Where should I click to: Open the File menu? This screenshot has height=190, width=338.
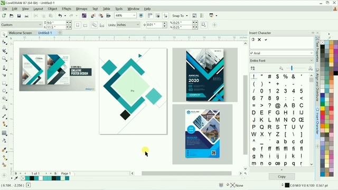(x=5, y=9)
